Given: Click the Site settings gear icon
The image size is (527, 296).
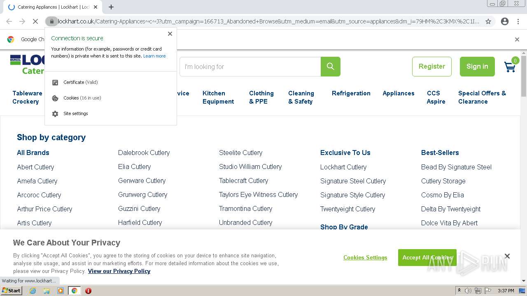Looking at the screenshot, I should click(x=55, y=113).
